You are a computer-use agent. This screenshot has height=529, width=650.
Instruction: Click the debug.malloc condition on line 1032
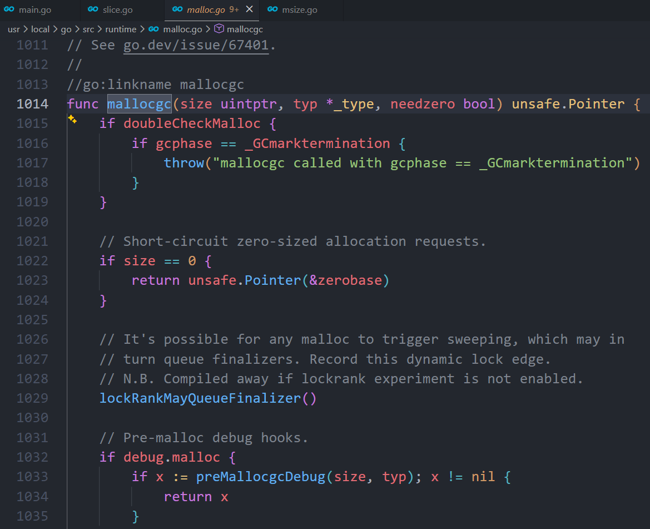(x=172, y=457)
